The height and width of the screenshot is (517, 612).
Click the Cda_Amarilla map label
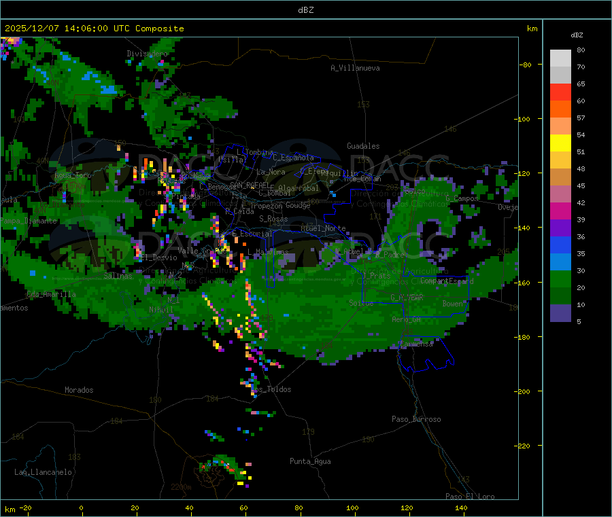(51, 294)
